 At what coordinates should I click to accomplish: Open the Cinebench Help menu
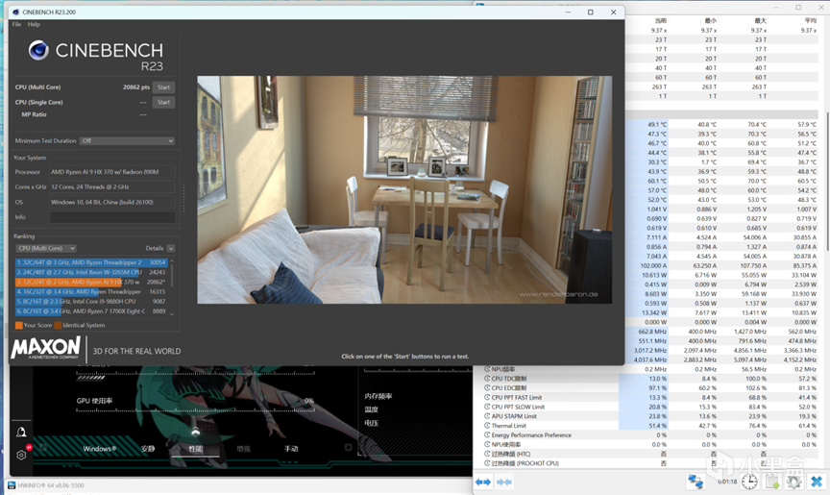click(34, 24)
